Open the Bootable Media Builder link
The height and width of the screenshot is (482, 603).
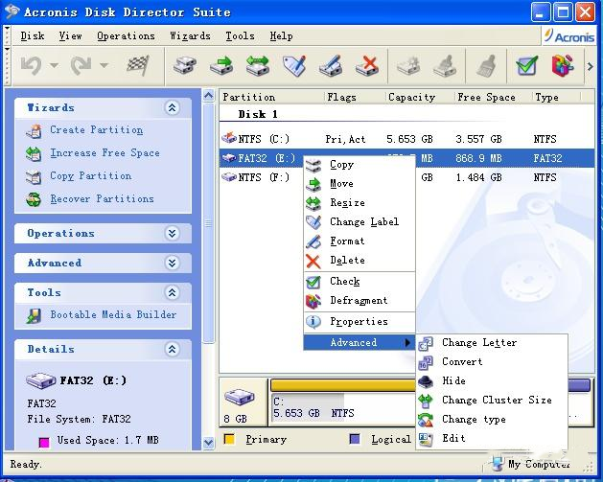pos(113,315)
